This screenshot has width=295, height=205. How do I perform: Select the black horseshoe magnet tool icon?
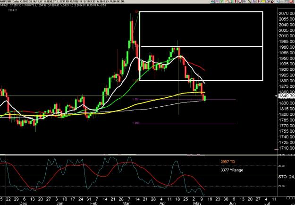(x=272, y=1)
